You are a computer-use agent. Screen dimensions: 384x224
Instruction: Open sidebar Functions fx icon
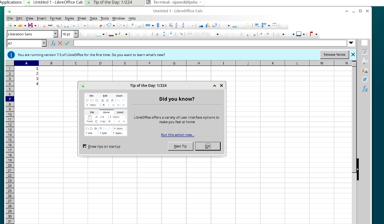(364, 89)
